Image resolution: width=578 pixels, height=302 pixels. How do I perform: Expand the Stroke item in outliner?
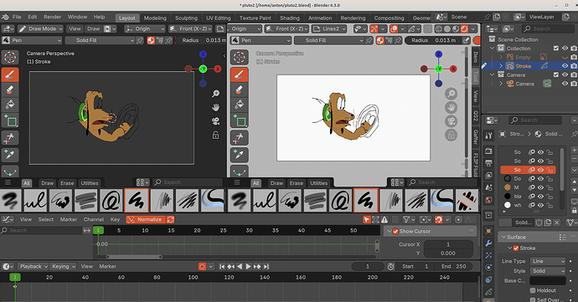tap(501, 66)
